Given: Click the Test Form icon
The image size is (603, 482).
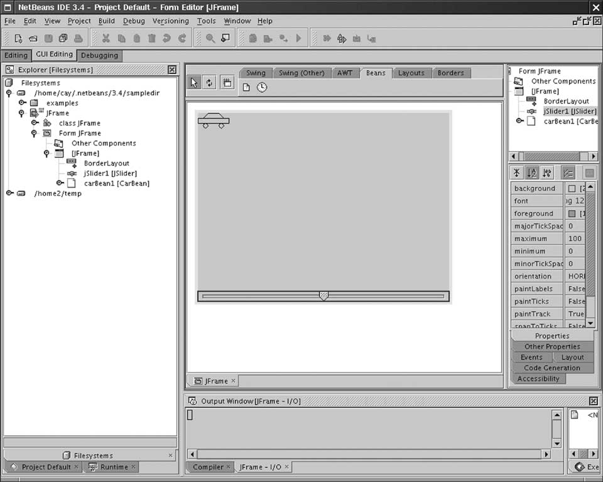Looking at the screenshot, I should 227,82.
